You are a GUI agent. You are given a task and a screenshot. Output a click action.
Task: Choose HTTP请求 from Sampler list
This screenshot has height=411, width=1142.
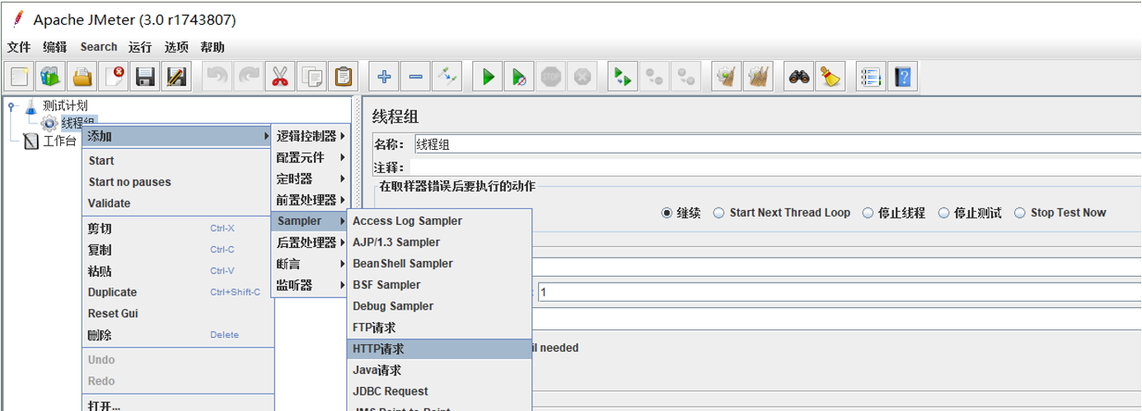[x=440, y=349]
